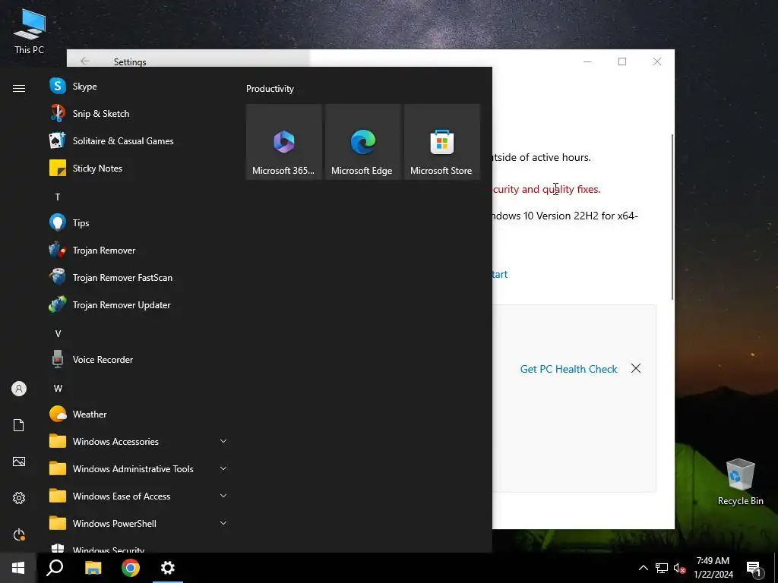Click the Settings window vertical scrollbar
This screenshot has height=583, width=778.
672,216
